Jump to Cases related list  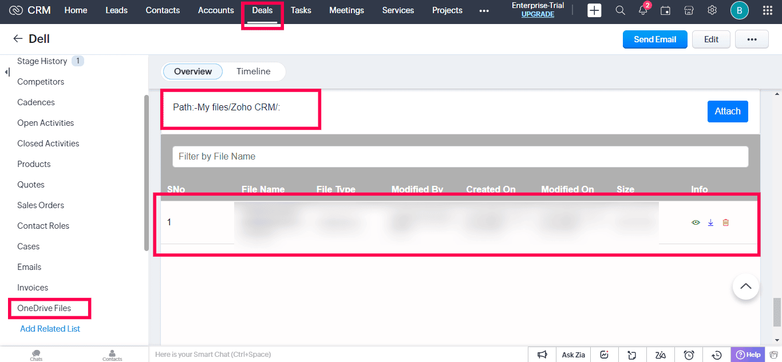29,246
